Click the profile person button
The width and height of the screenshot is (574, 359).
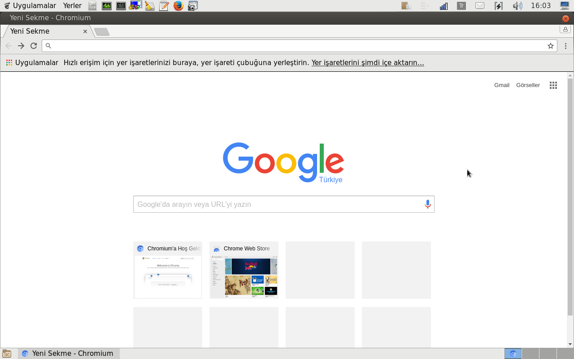565,29
